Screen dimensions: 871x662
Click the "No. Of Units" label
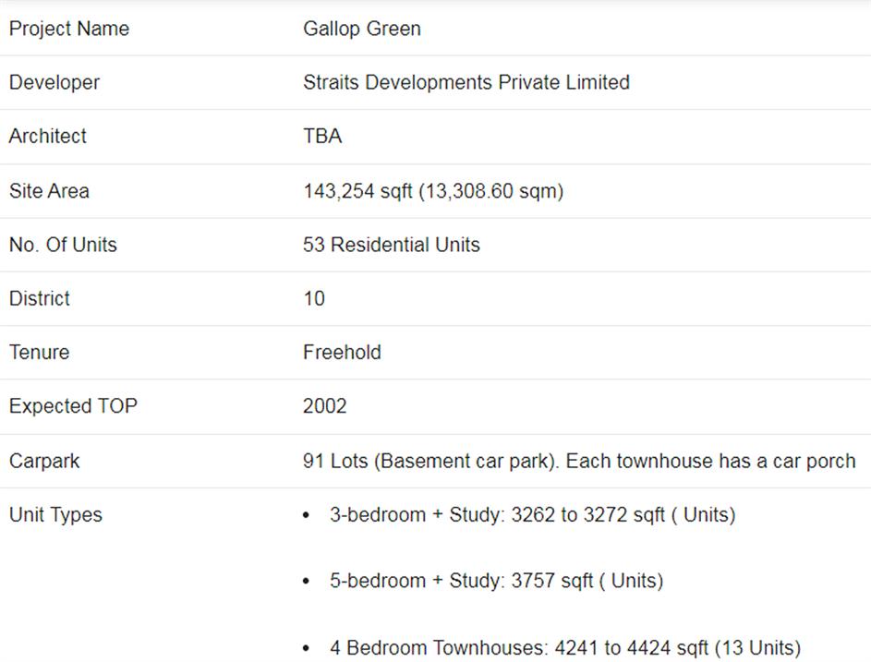point(63,245)
